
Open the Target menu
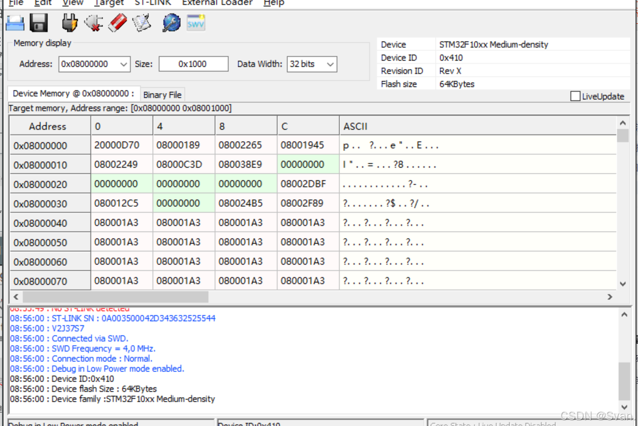point(109,3)
